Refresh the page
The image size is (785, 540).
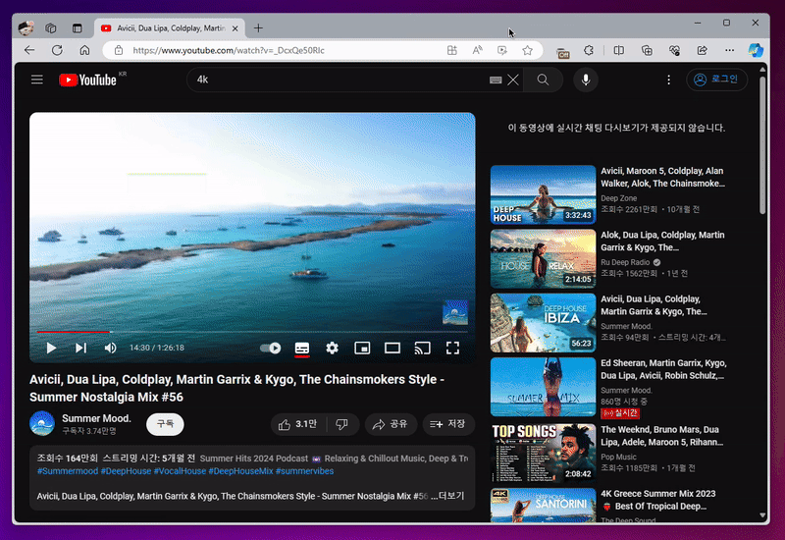tap(57, 50)
